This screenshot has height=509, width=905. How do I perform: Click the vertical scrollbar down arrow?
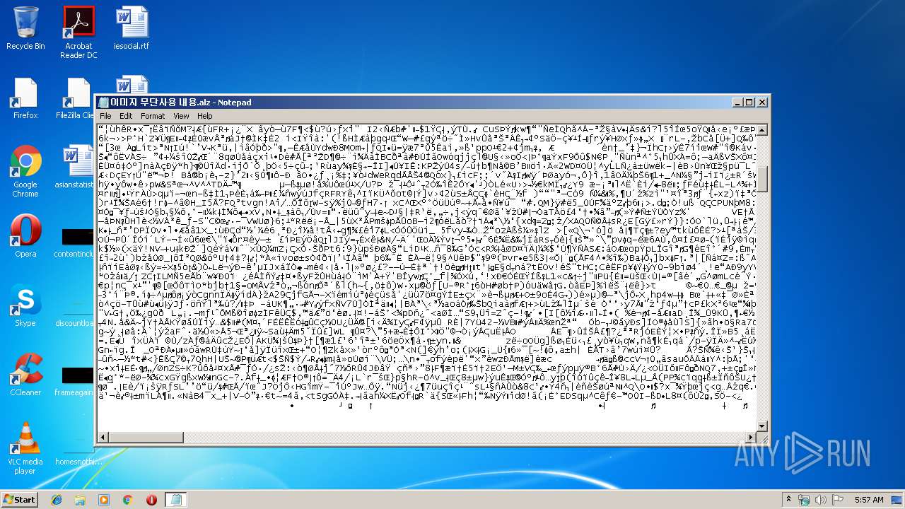tap(762, 426)
